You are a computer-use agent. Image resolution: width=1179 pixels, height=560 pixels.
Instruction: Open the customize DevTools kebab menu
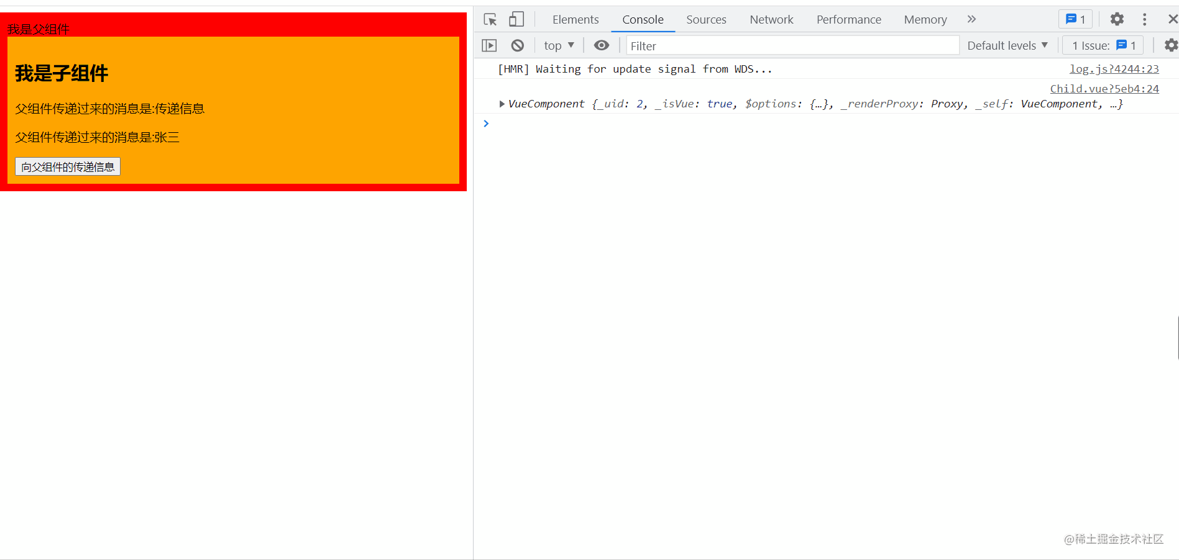1144,19
